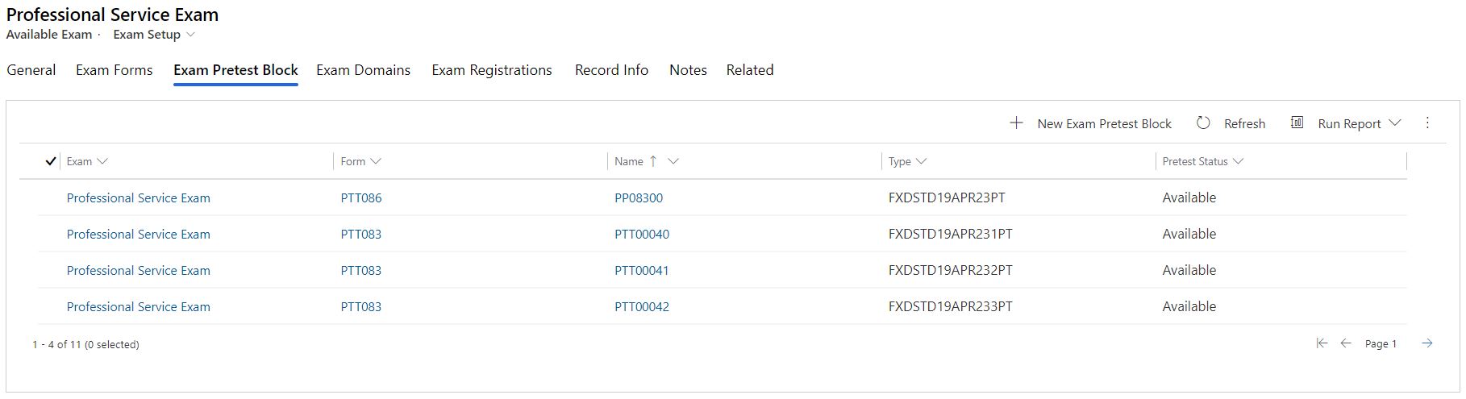1466x399 pixels.
Task: Expand the Exam Setup form selector chevron
Action: (191, 35)
